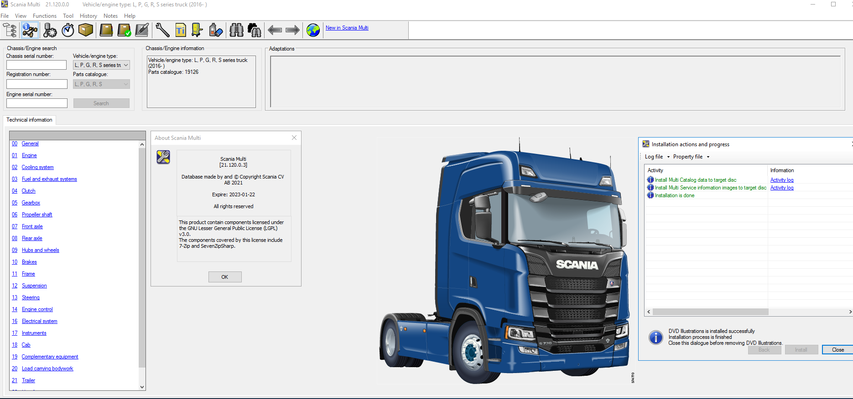The width and height of the screenshot is (853, 399).
Task: Click the piston and gear icon
Action: tap(50, 30)
